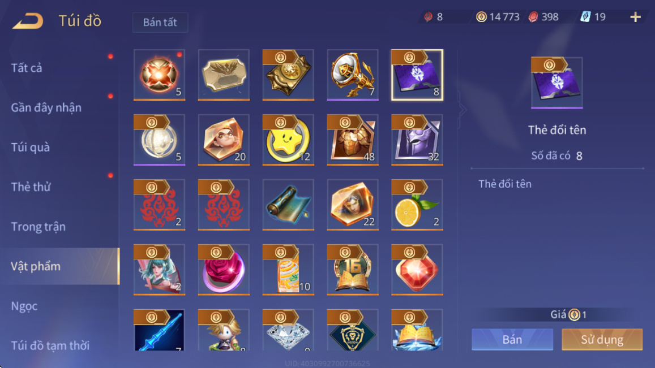This screenshot has width=655, height=368.
Task: Switch to the Ngọc tab
Action: point(24,306)
